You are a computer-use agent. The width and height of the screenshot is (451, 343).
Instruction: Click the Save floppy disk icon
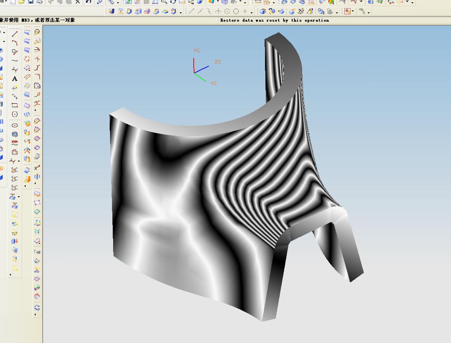(x=31, y=2)
